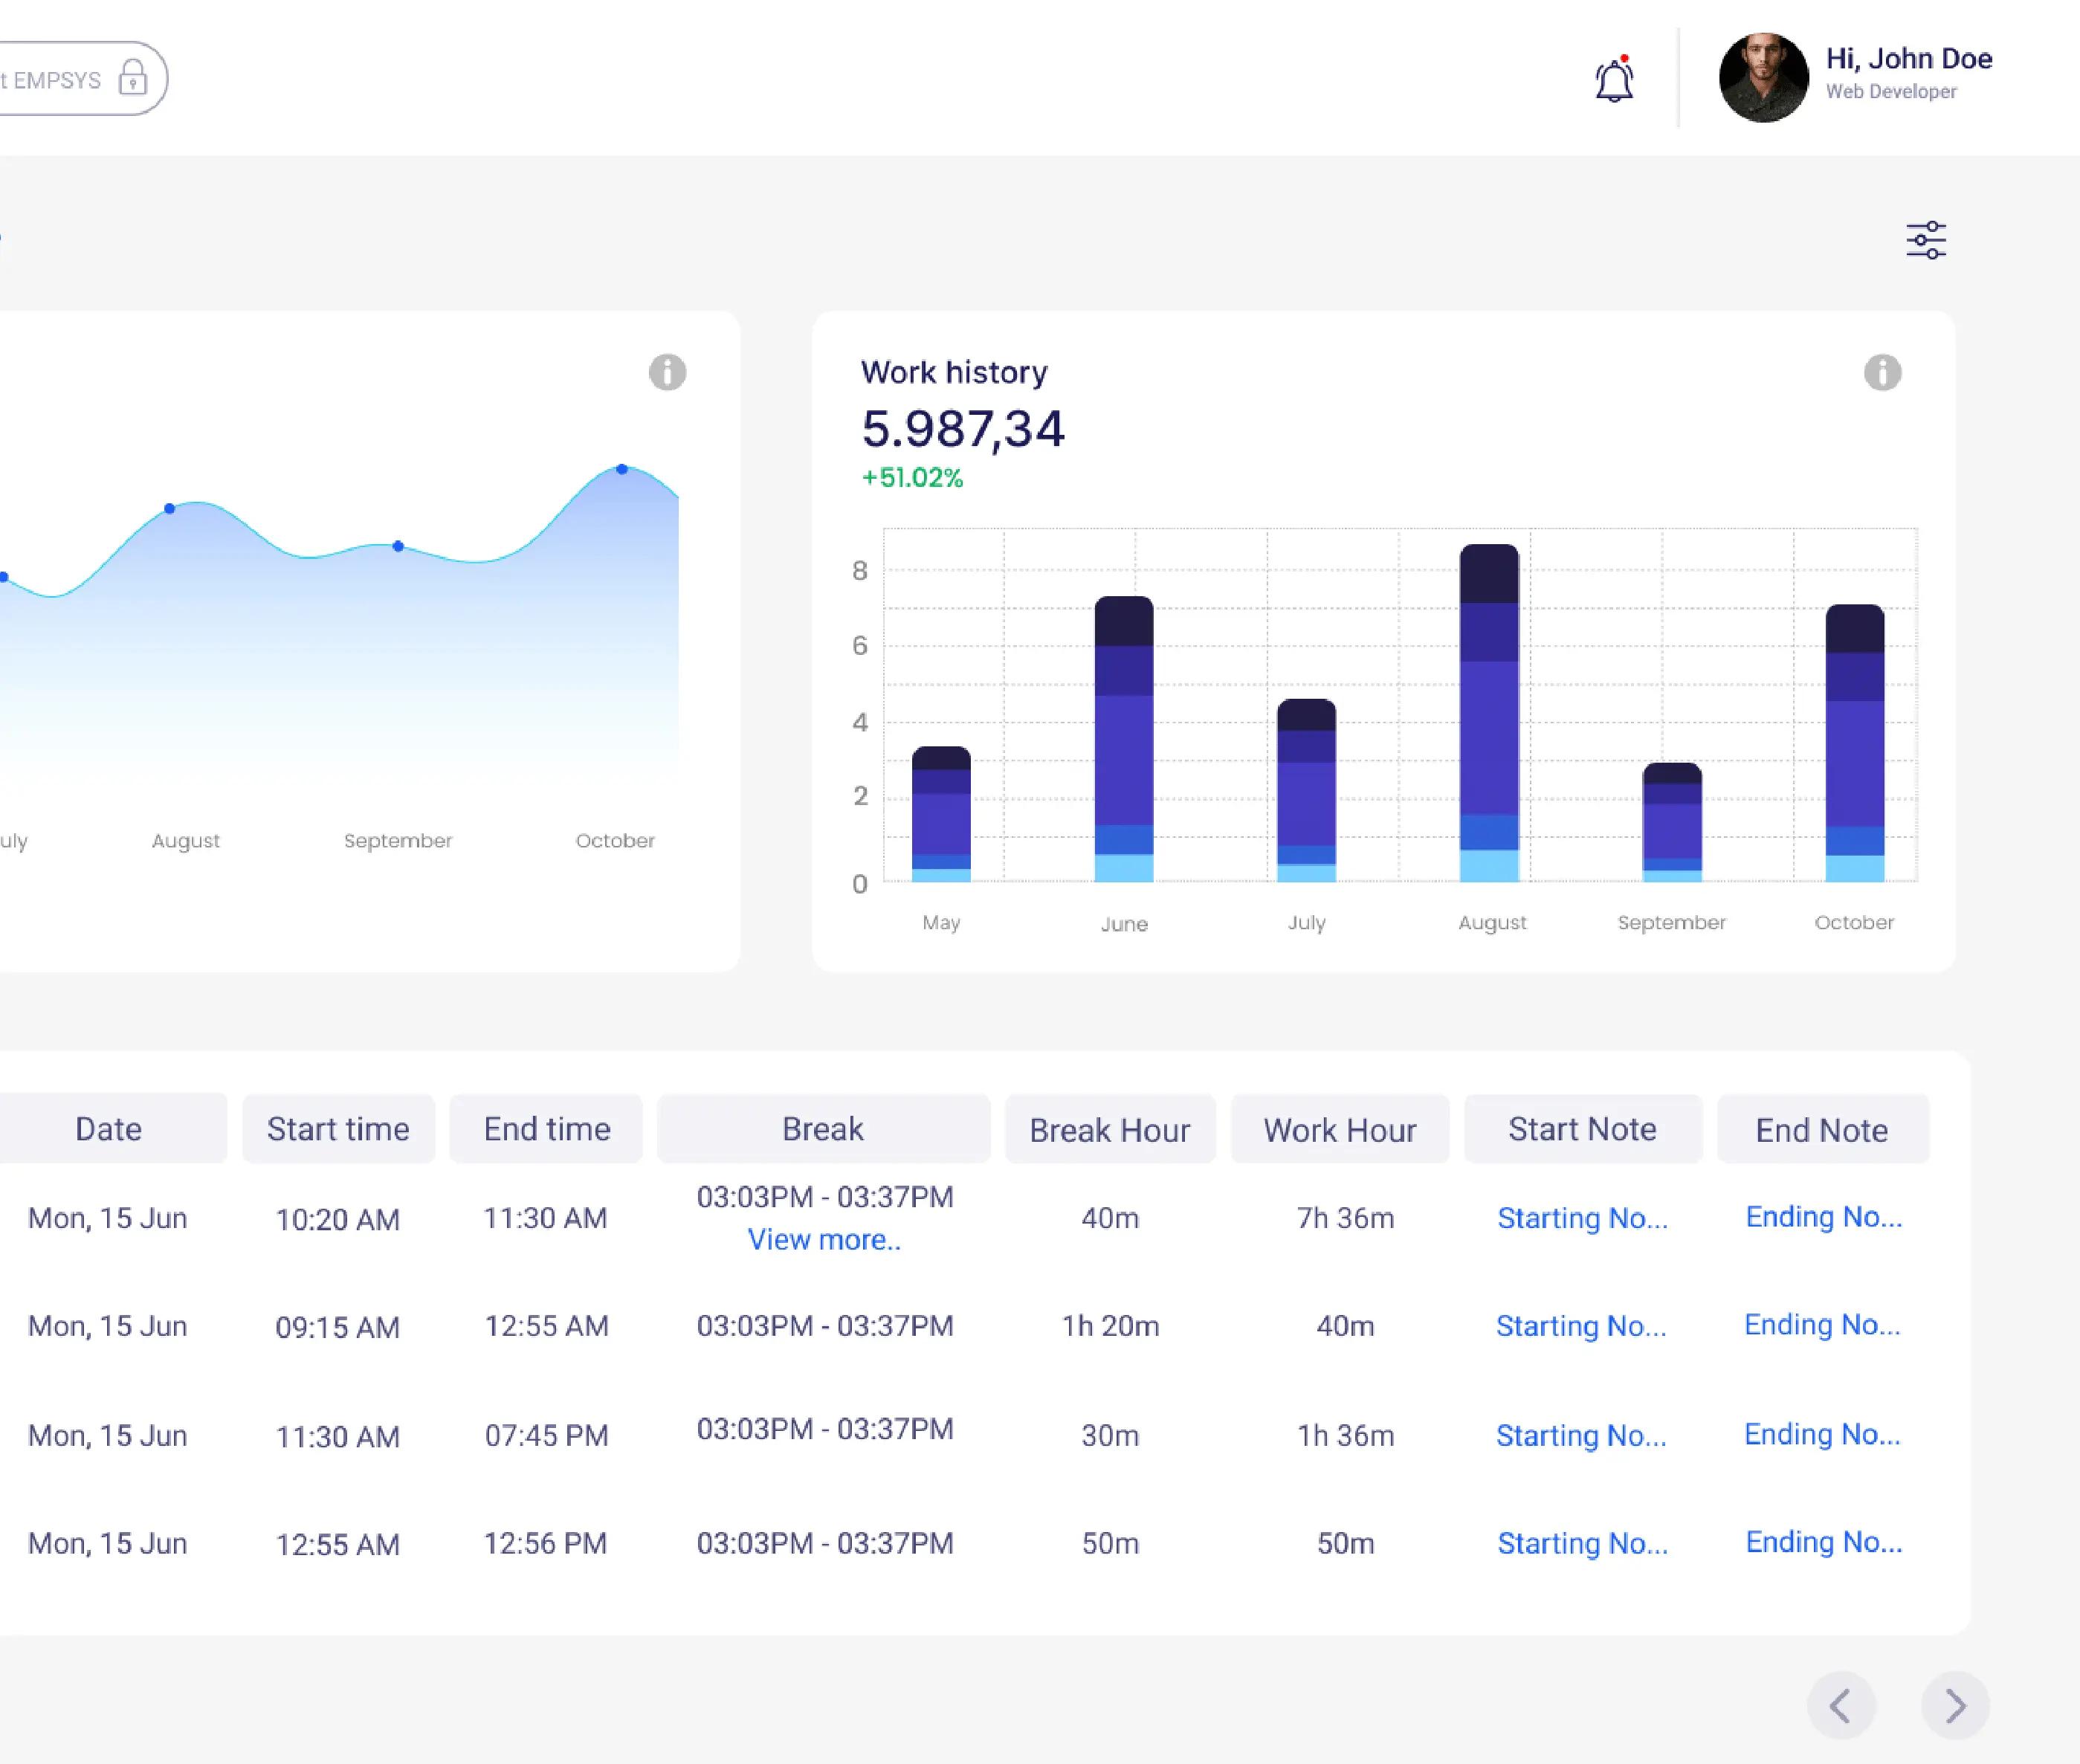Image resolution: width=2080 pixels, height=1764 pixels.
Task: Click the June bar in Work history
Action: click(1124, 739)
